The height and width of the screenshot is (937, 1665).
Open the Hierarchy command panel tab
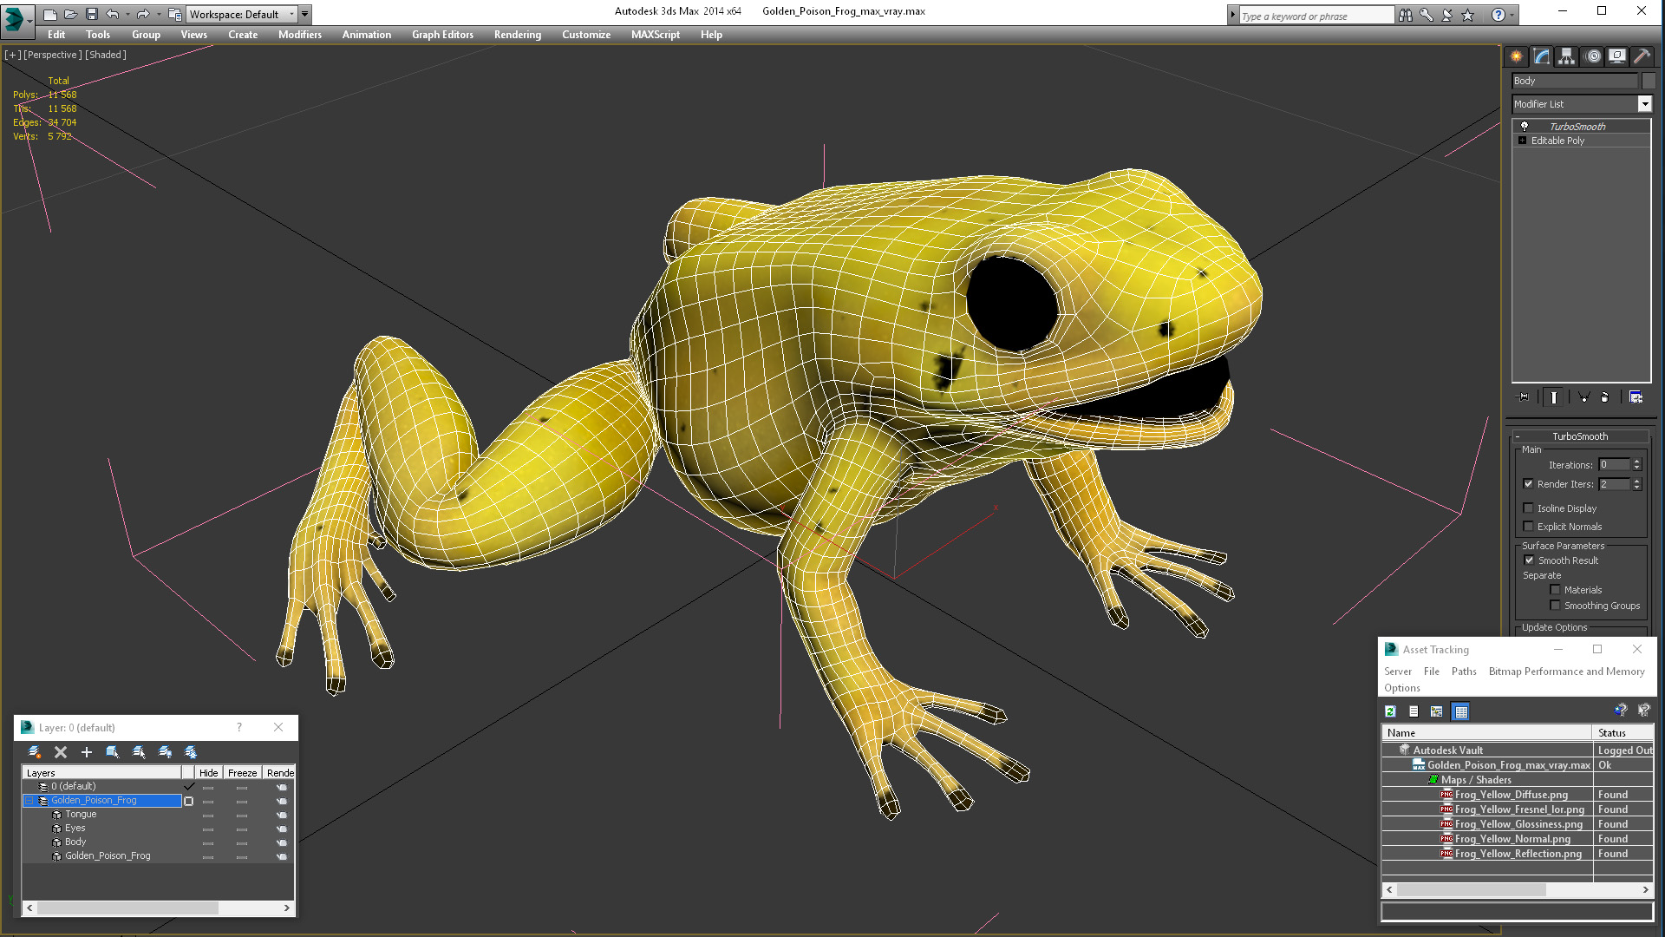pyautogui.click(x=1566, y=56)
